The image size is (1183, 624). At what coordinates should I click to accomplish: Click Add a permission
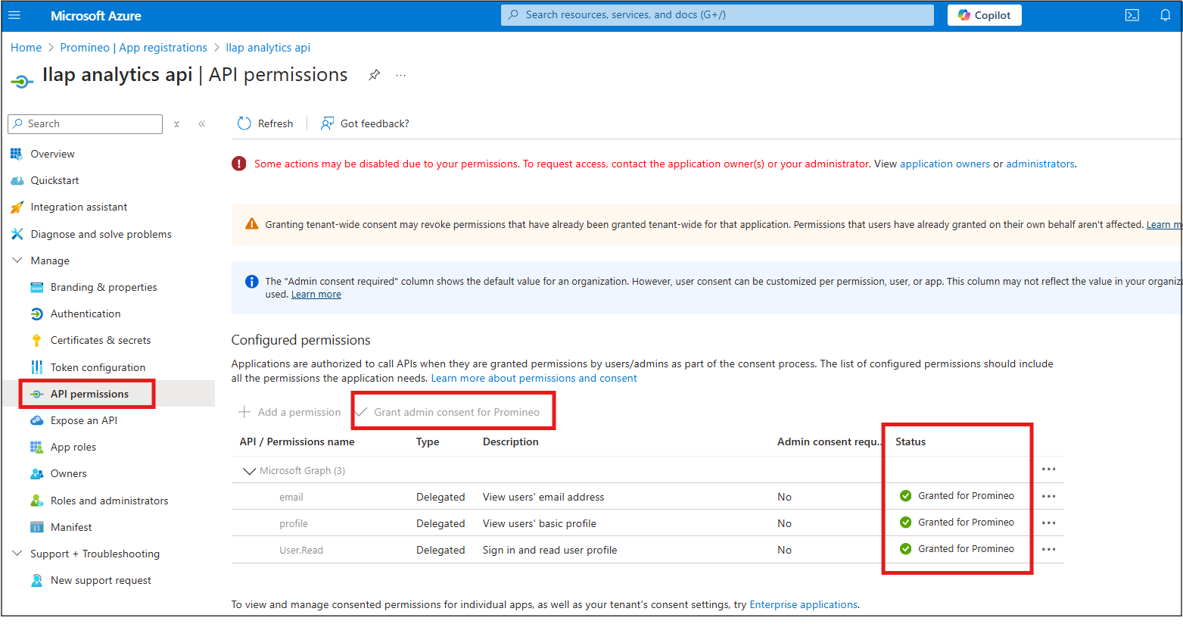click(290, 412)
